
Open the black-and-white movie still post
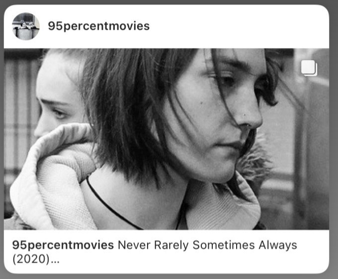167,139
